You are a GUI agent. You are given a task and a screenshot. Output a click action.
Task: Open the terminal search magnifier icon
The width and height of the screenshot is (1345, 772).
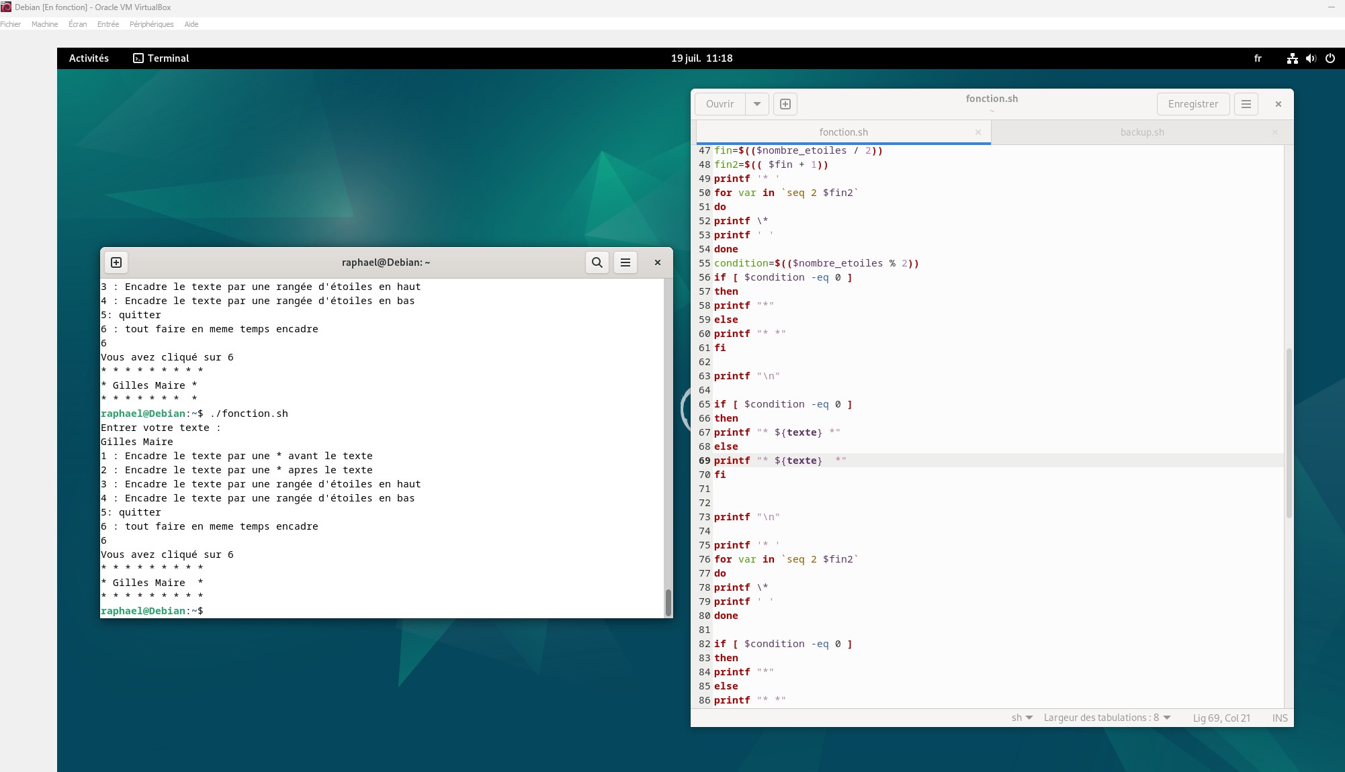[597, 262]
